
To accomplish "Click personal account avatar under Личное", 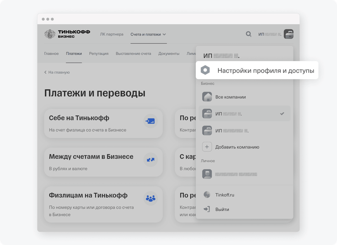I will click(207, 174).
